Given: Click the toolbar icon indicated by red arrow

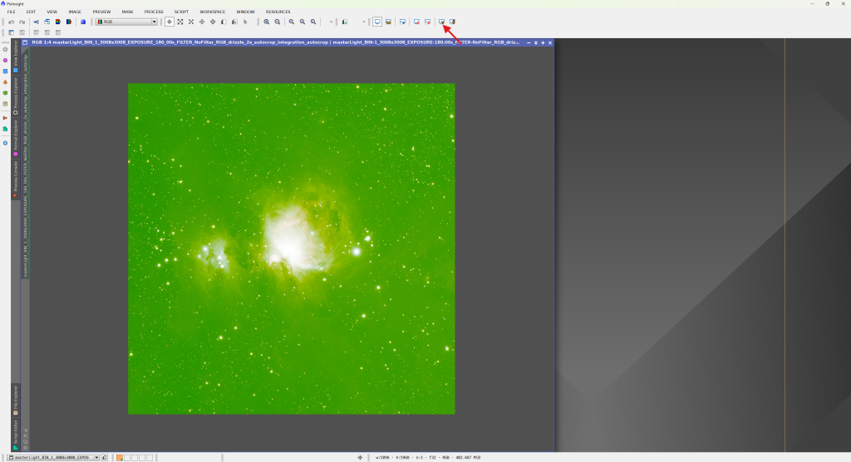Looking at the screenshot, I should [x=442, y=22].
